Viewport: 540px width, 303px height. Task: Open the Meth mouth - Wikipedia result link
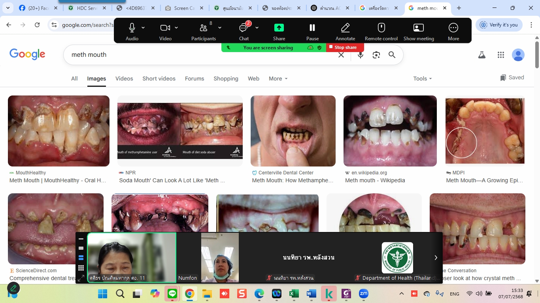[375, 180]
